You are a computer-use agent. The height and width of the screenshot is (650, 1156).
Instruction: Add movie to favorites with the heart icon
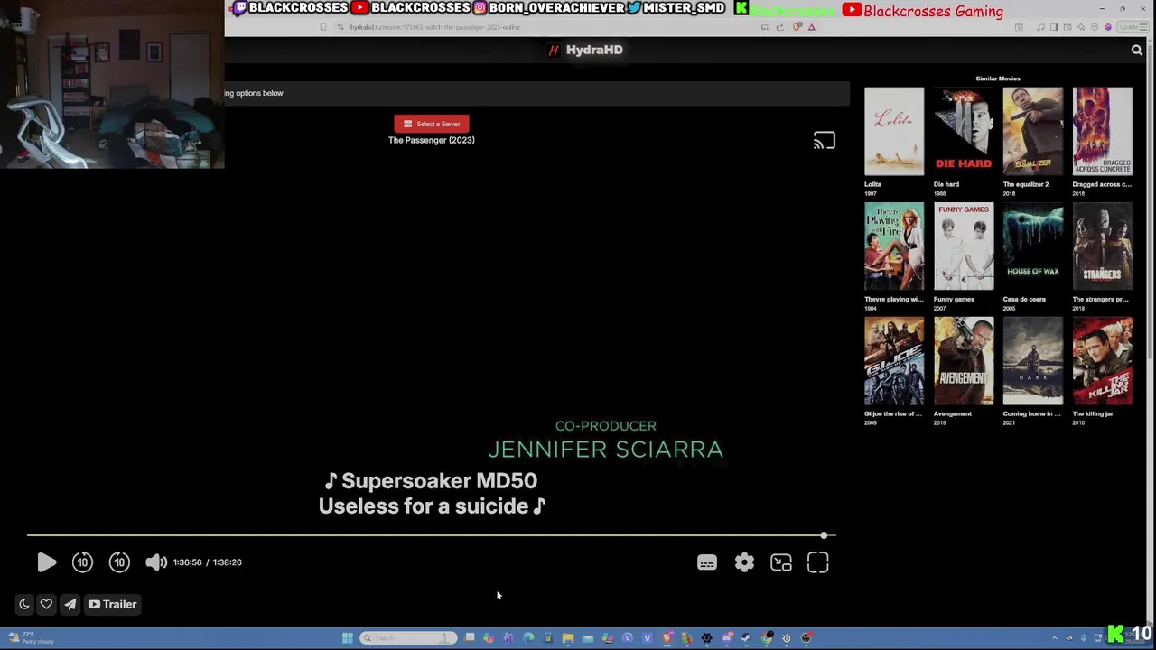click(x=46, y=604)
